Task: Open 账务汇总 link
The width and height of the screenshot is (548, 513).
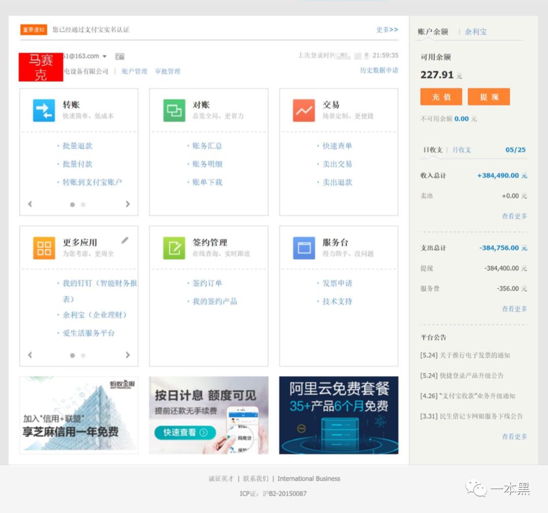Action: point(207,146)
